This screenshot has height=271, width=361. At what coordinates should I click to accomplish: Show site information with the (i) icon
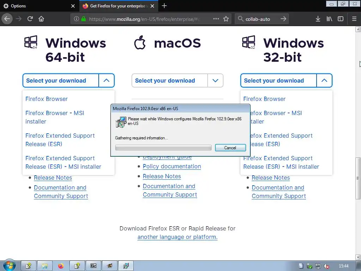coord(76,19)
